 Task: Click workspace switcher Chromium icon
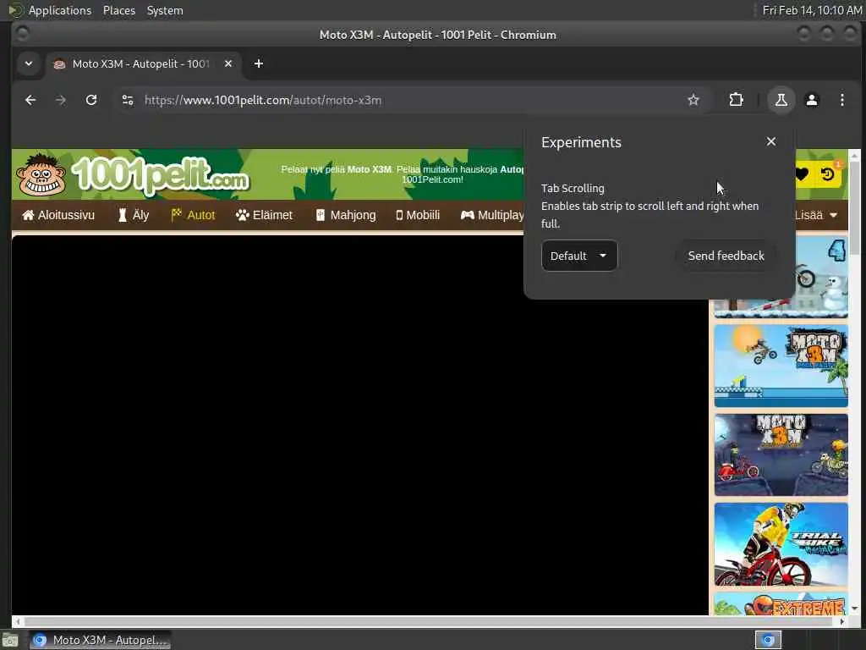768,640
